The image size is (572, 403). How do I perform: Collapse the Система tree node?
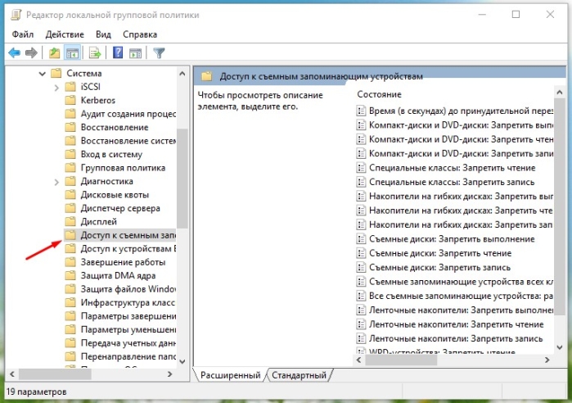tap(43, 74)
